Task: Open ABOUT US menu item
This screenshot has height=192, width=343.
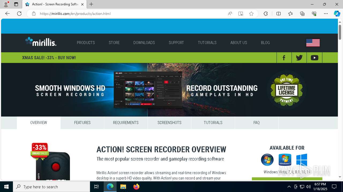Action: coord(239,43)
